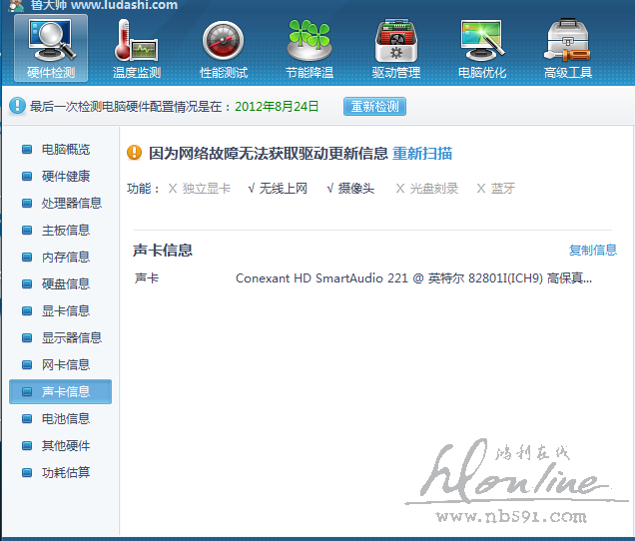Open 硬盘信息 hard disk section
The height and width of the screenshot is (541, 635).
tap(65, 284)
